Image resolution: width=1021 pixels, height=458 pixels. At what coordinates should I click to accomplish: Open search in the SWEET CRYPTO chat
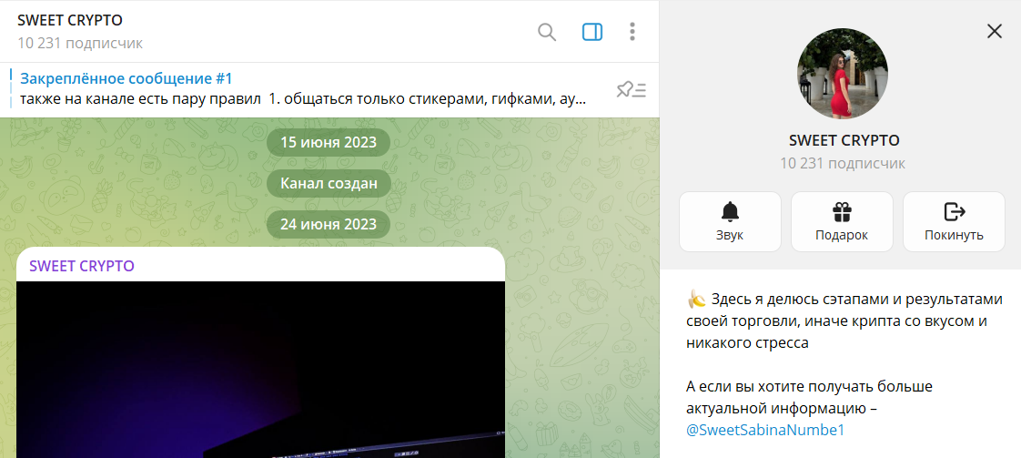coord(546,31)
